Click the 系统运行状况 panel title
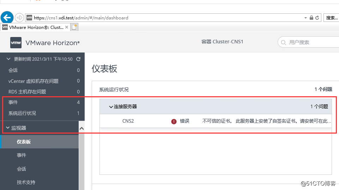 tap(114, 90)
